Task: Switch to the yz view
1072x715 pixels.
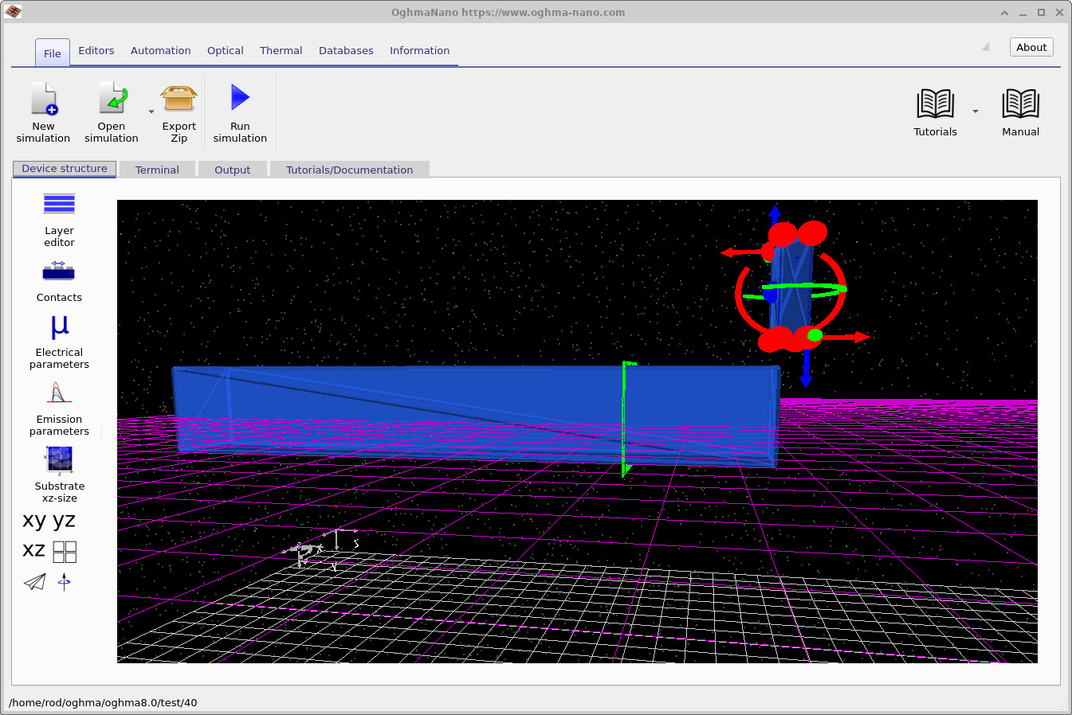Action: (63, 520)
